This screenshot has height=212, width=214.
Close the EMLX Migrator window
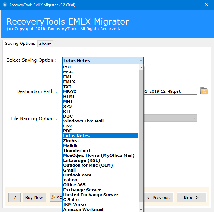pyautogui.click(x=207, y=5)
